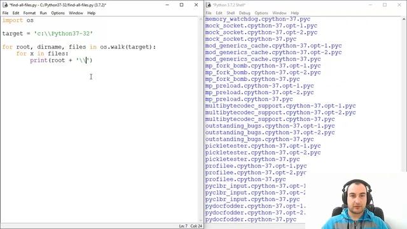Open File menu in Python Shell window

click(209, 13)
